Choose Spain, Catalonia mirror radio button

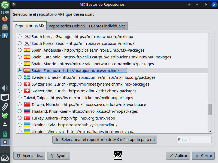(x=20, y=57)
